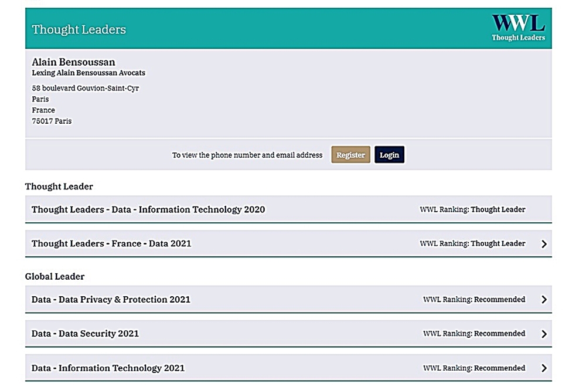The image size is (586, 390).
Task: Expand Data Privacy & Protection 2021 chevron
Action: pos(544,300)
